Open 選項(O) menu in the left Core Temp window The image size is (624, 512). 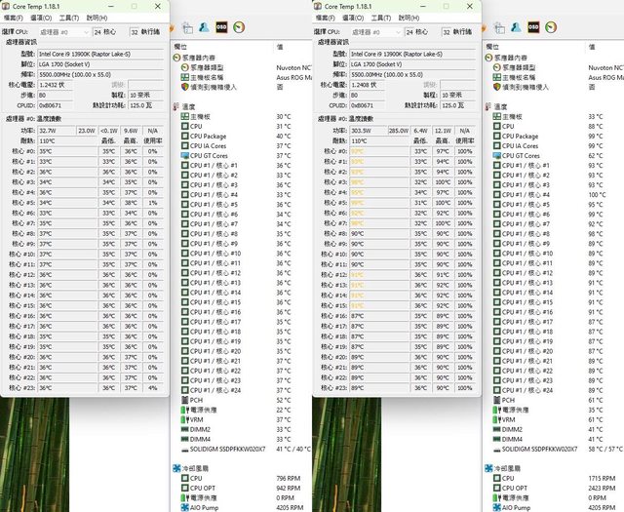pos(41,18)
